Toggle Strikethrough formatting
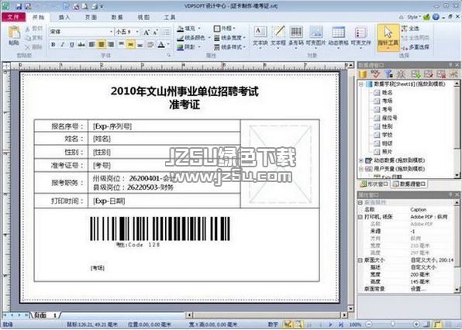Viewport: 462px width, 330px height. pos(81,44)
